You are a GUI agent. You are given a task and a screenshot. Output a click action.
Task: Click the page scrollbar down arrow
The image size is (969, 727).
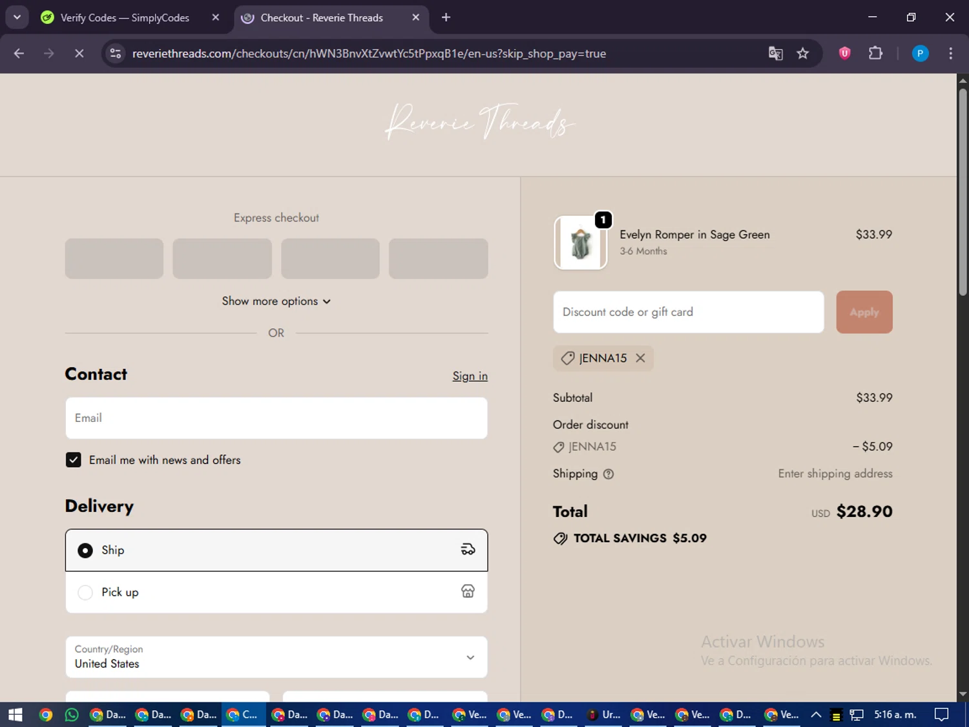pos(963,695)
